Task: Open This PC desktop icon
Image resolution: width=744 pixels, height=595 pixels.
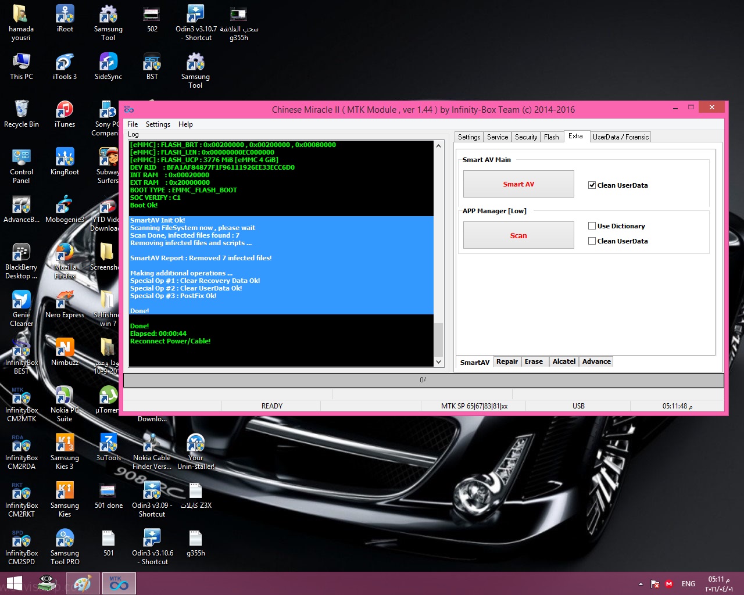Action: point(22,66)
